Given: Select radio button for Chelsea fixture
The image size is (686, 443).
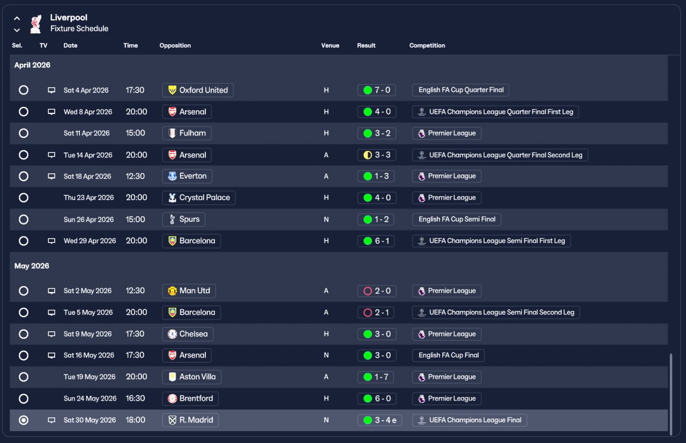Looking at the screenshot, I should 24,334.
